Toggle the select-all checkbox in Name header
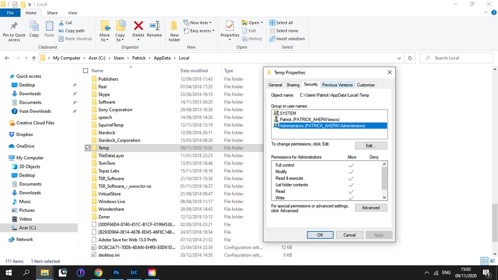Image resolution: width=498 pixels, height=280 pixels. coord(85,70)
